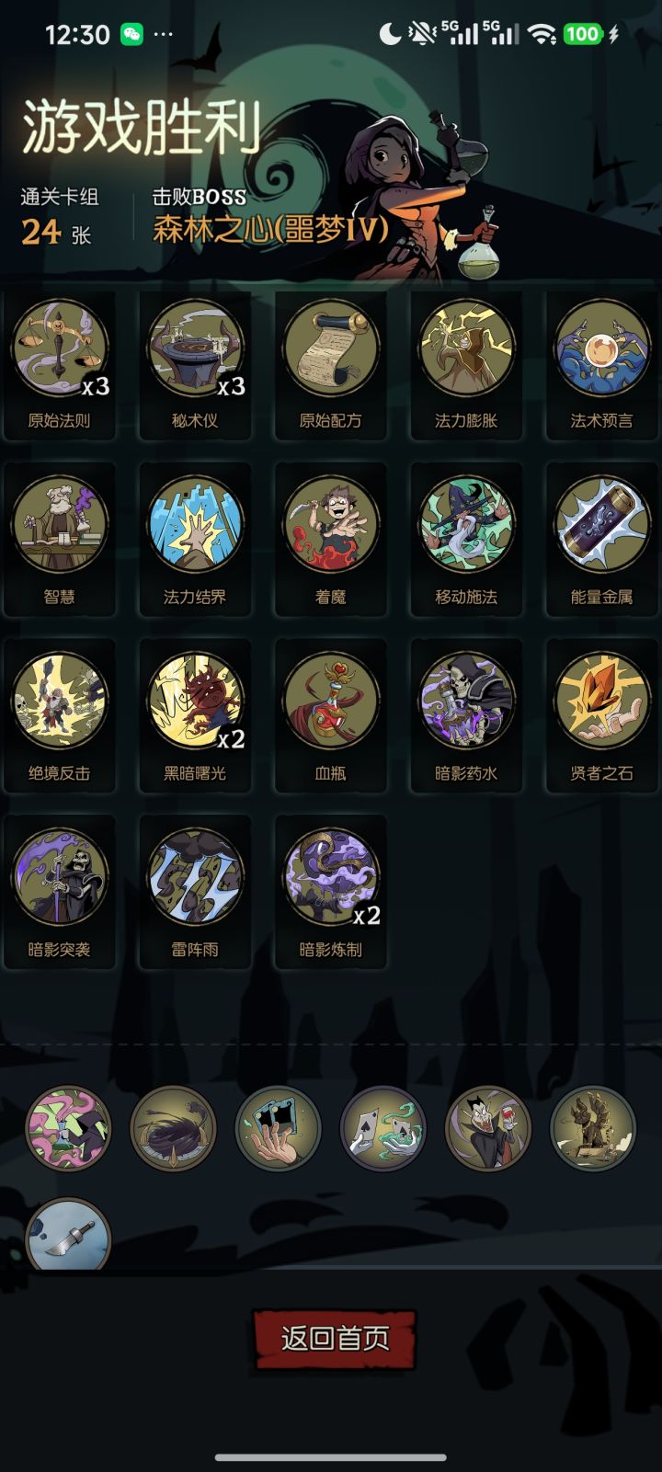This screenshot has width=662, height=1472.
Task: Select the 移动施法 wizard card
Action: coord(466,540)
